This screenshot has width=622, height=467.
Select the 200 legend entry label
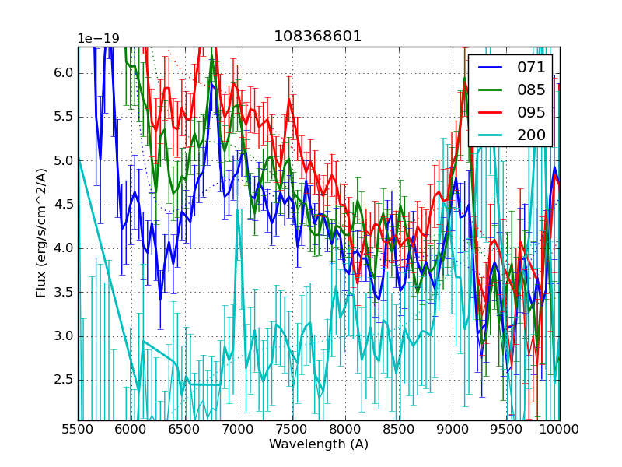point(533,135)
